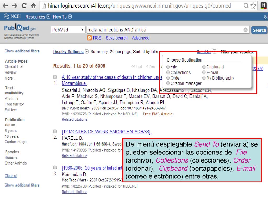Click the NCBI logo
The image size is (268, 201).
[x=13, y=16]
